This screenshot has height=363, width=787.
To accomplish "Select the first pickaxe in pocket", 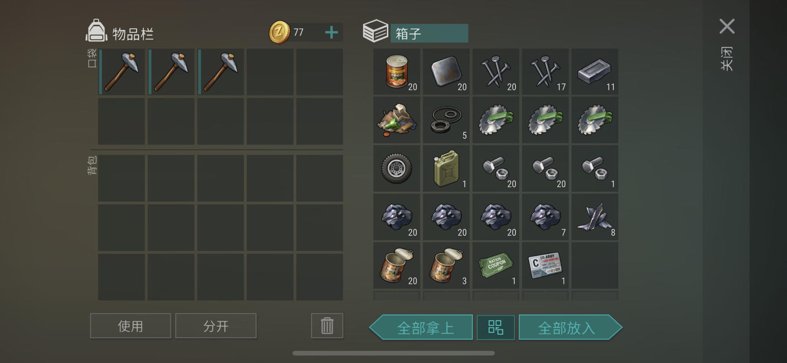I will pos(122,72).
